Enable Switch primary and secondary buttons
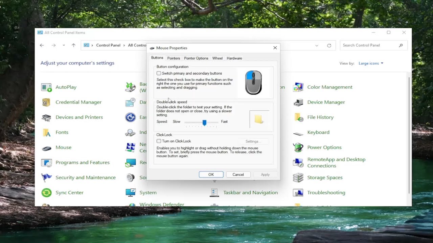The image size is (433, 243). click(x=159, y=73)
